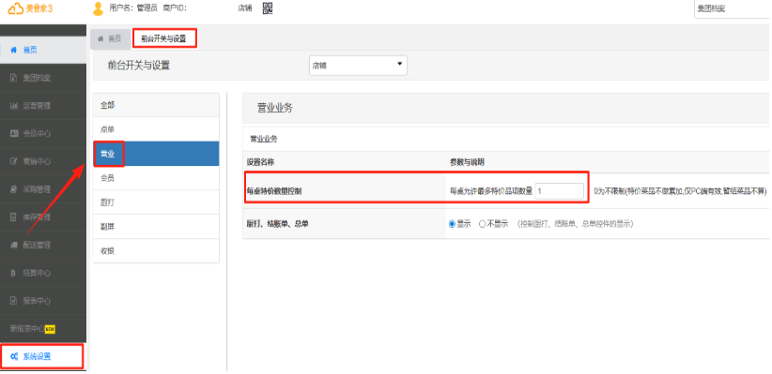Click the 库存管理 icon in the sidebar

click(14, 217)
